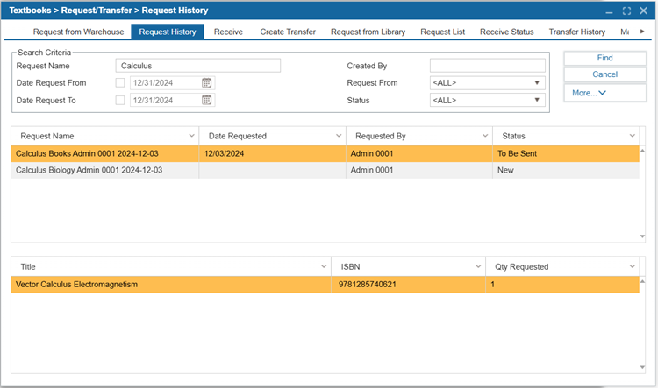Image resolution: width=658 pixels, height=388 pixels.
Task: Select the Request History tab
Action: [x=168, y=32]
